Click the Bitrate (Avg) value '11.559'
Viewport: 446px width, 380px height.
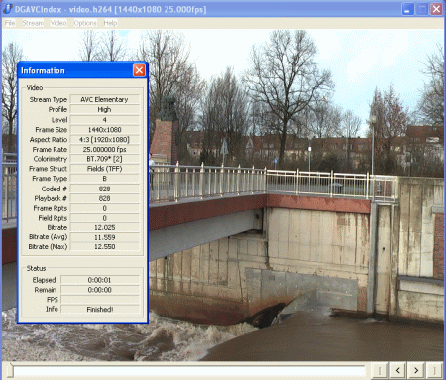[104, 237]
